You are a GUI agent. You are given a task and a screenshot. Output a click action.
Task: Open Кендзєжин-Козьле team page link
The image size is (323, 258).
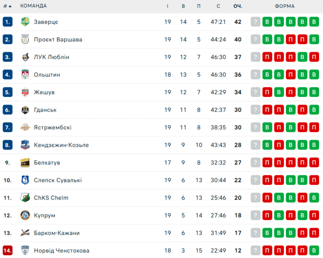click(x=61, y=145)
